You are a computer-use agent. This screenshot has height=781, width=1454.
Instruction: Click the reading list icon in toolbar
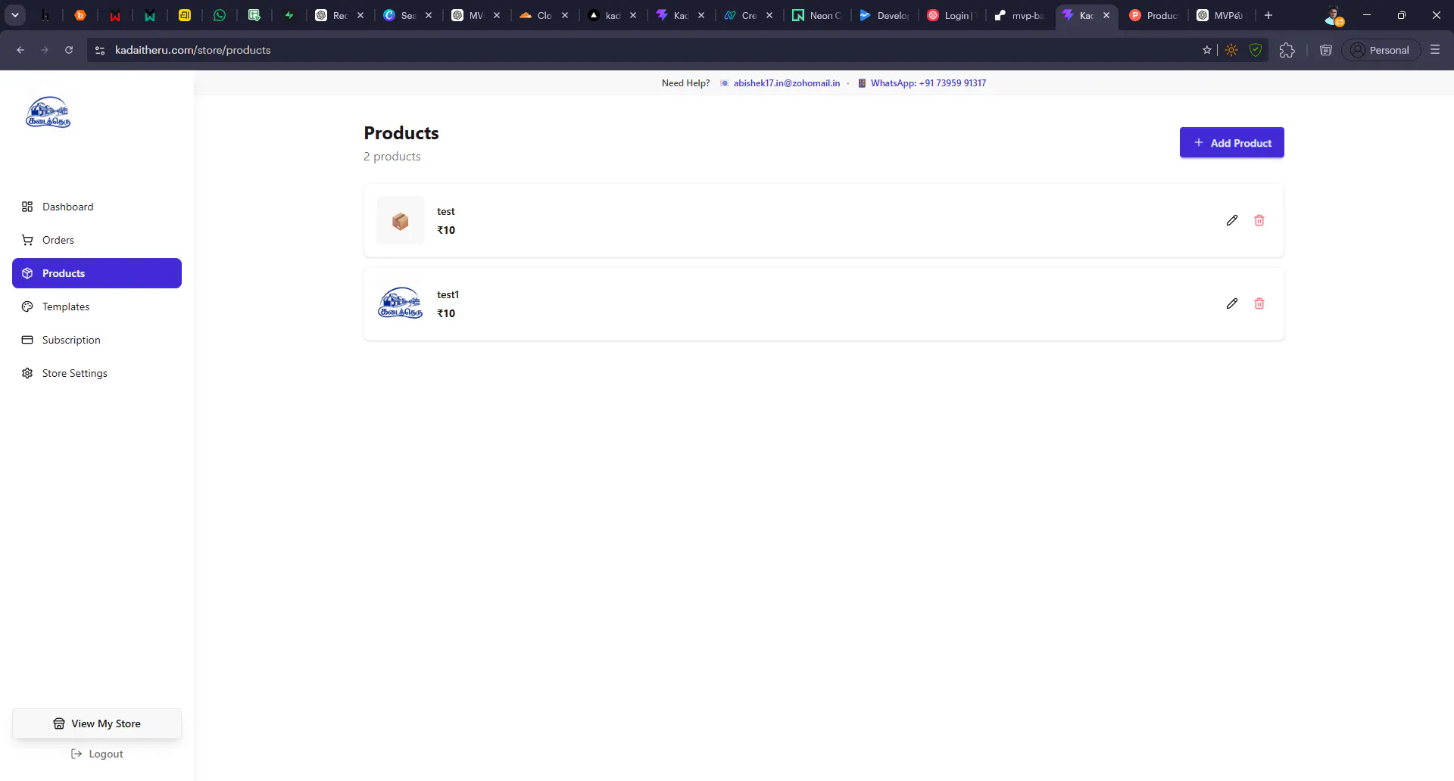coord(1325,50)
